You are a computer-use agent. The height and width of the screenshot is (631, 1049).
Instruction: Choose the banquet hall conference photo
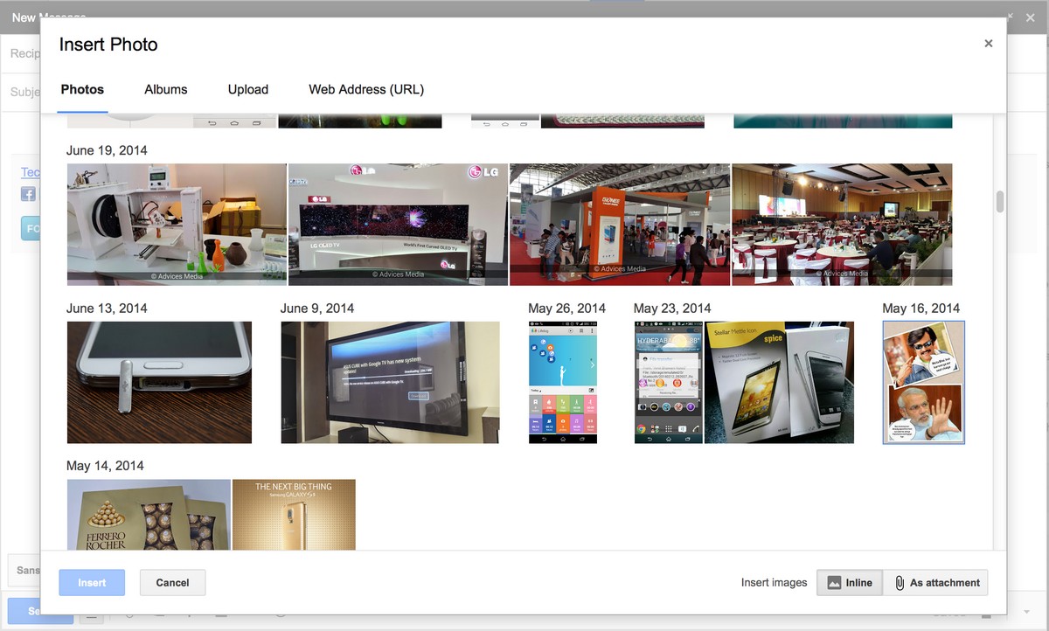(x=842, y=225)
